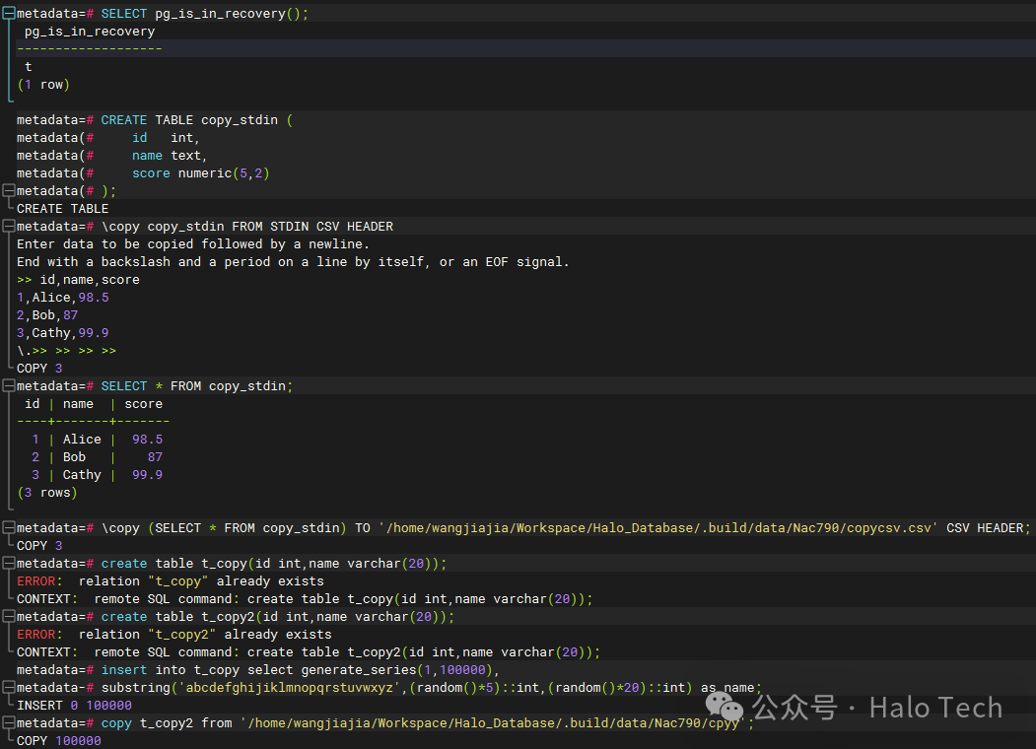Collapse the copy t_copy2 from block
Image resolution: width=1036 pixels, height=749 pixels.
click(x=9, y=722)
